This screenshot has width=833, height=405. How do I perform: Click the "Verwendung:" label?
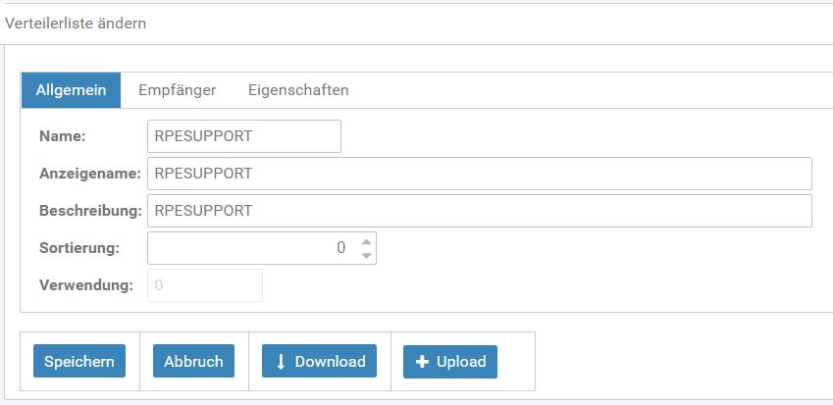point(85,285)
